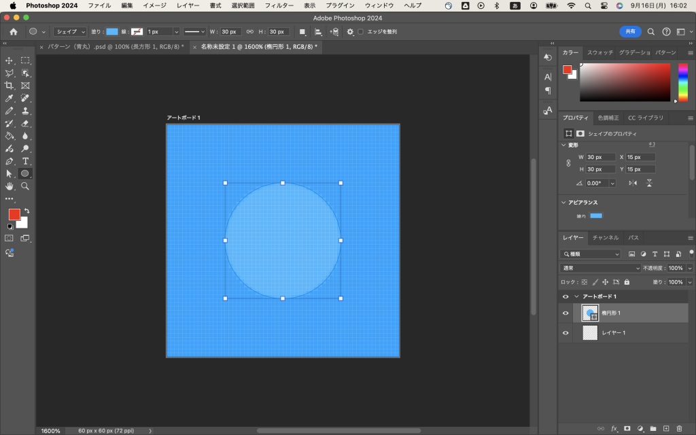Hide the 楕円形 1 layer
Viewport: 696px width, 435px height.
point(565,313)
